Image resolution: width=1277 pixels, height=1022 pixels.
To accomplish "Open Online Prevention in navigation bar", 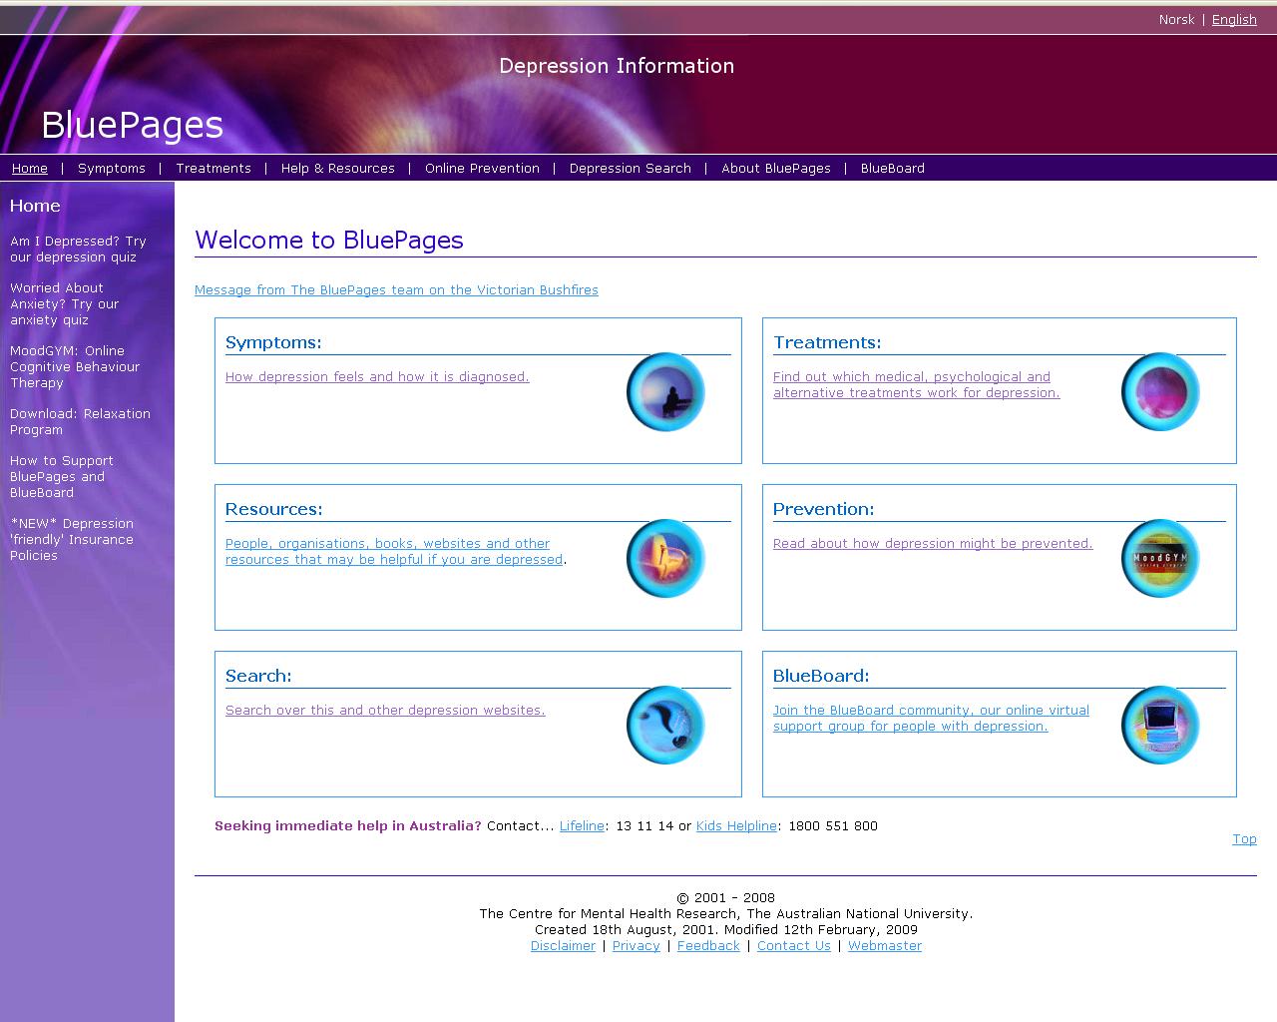I will click(x=482, y=169).
